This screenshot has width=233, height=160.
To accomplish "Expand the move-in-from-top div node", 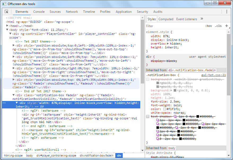I will pos(14,45).
